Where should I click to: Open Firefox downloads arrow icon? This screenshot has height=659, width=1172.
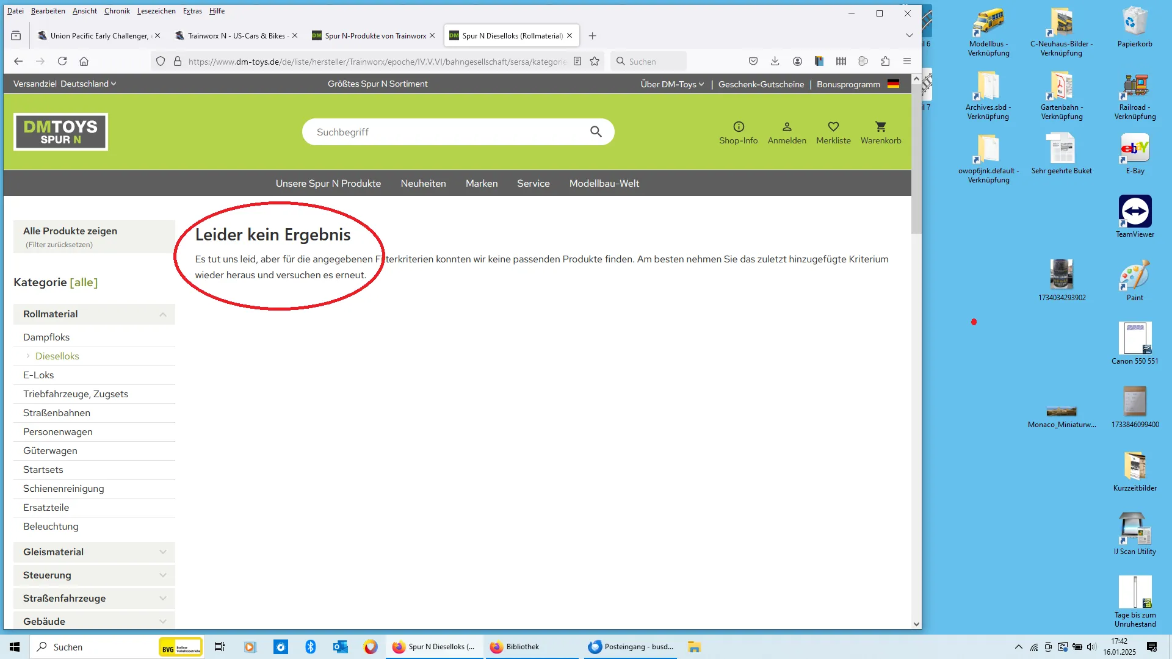coord(775,61)
